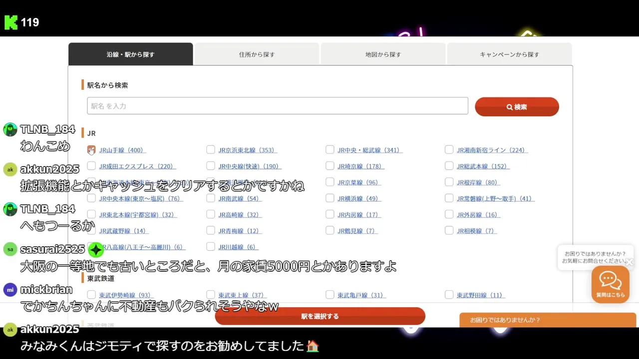Image resolution: width=639 pixels, height=359 pixels.
Task: Click akkun2025 avatar beside 拡張機能 comment
Action: click(x=10, y=169)
